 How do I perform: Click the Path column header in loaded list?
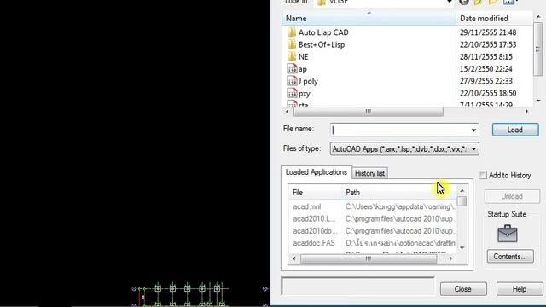coord(399,193)
